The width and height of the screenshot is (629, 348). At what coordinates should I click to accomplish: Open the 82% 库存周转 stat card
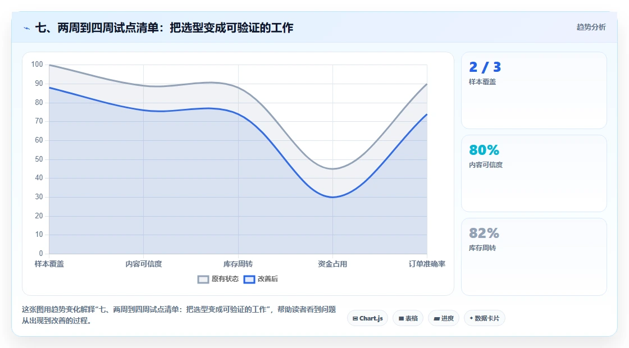(534, 257)
